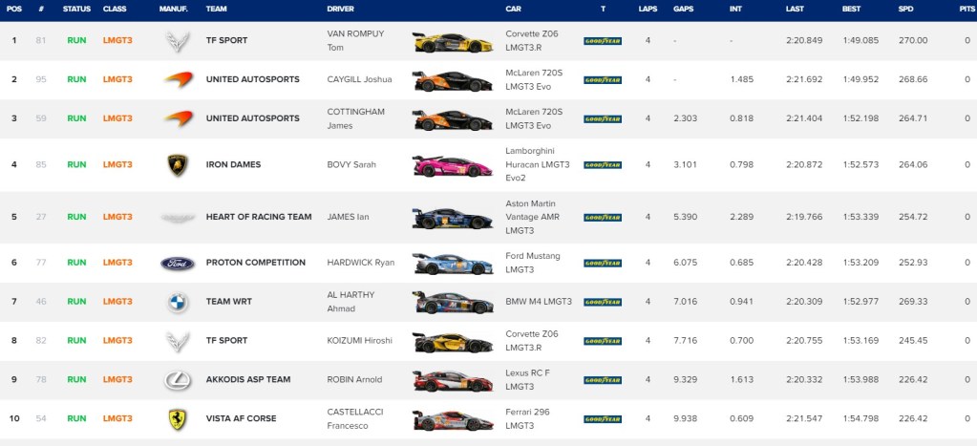
Task: Sort by the TEAM column header
Action: 216,10
